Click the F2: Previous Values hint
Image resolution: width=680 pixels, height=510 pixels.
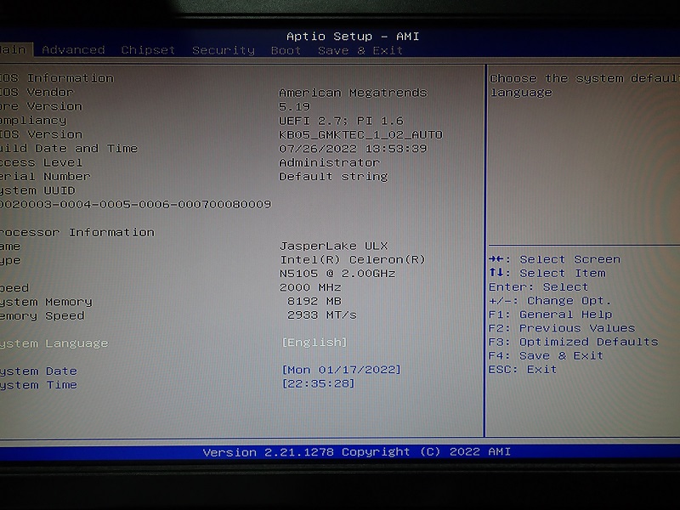[x=562, y=328]
